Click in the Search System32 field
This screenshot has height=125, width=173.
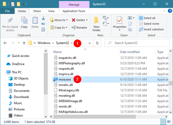click(137, 43)
